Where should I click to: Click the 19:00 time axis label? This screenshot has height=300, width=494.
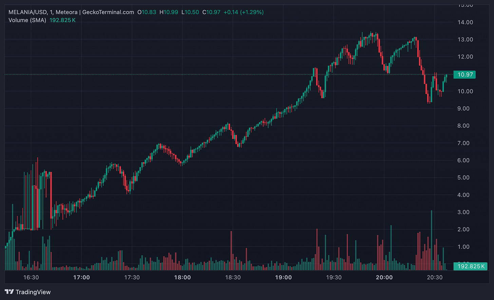(283, 277)
